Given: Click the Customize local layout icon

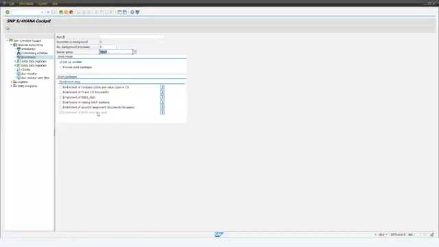Looking at the screenshot, I should (137, 12).
